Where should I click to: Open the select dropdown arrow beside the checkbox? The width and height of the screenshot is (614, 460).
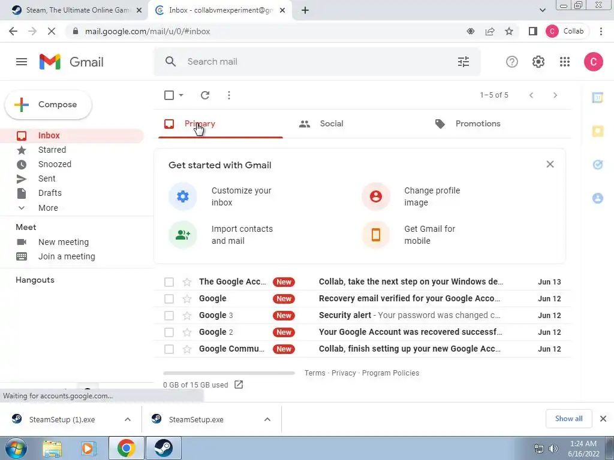pyautogui.click(x=181, y=95)
